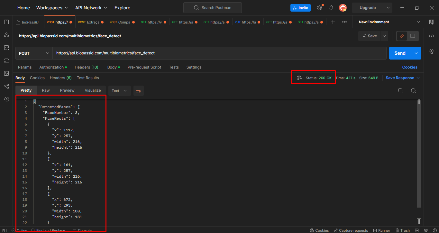
Task: Open the Pre-request Script tab
Action: click(144, 67)
